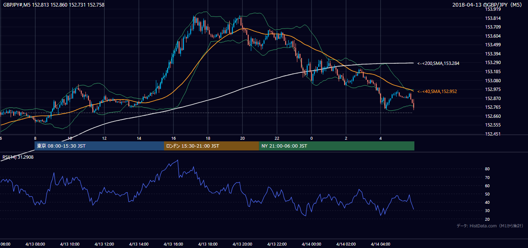The image size is (528, 248).
Task: Click the 4/13 12:00 time axis label
Action: 104,244
